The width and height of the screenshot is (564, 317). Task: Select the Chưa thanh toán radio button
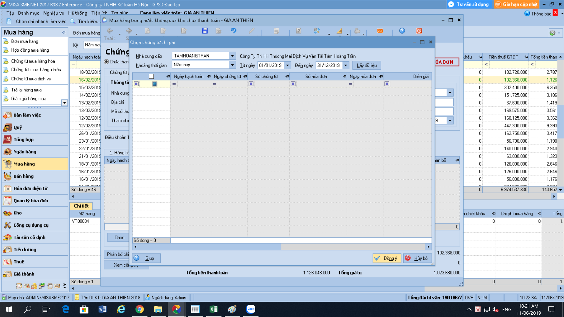click(107, 62)
